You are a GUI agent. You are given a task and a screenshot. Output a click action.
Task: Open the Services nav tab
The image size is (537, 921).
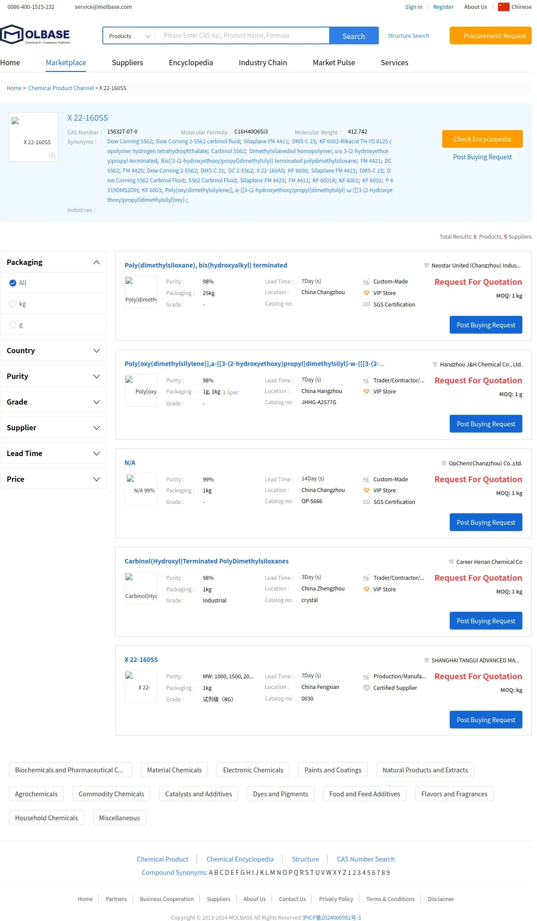tap(395, 63)
